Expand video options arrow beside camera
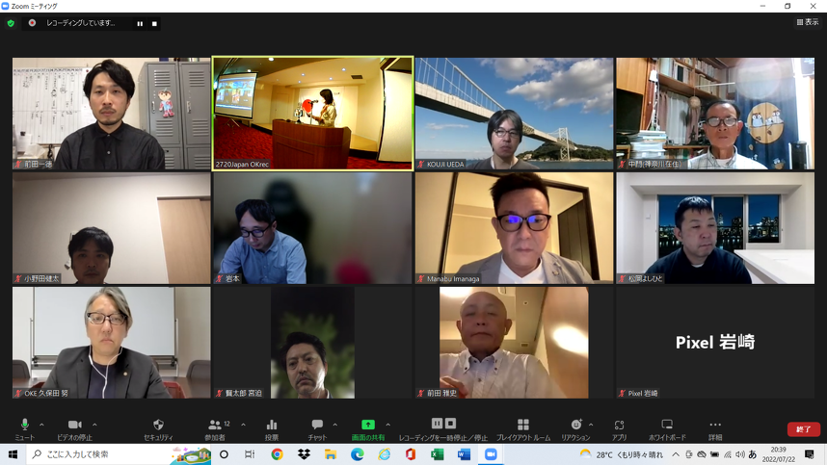The height and width of the screenshot is (465, 827). tap(94, 425)
